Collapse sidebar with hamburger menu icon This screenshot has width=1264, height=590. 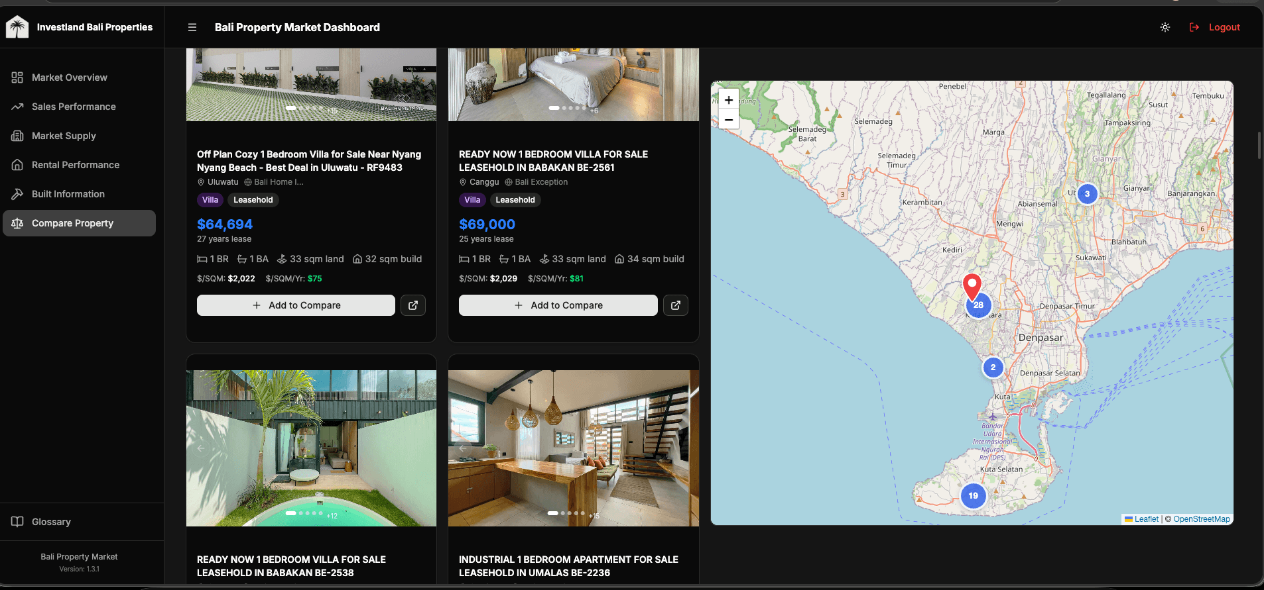click(x=192, y=27)
